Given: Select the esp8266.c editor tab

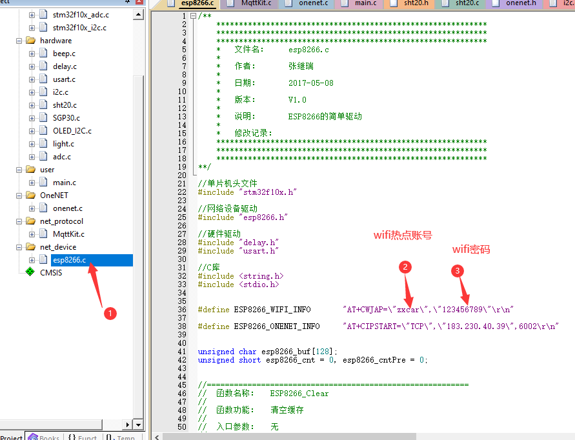Looking at the screenshot, I should point(192,4).
